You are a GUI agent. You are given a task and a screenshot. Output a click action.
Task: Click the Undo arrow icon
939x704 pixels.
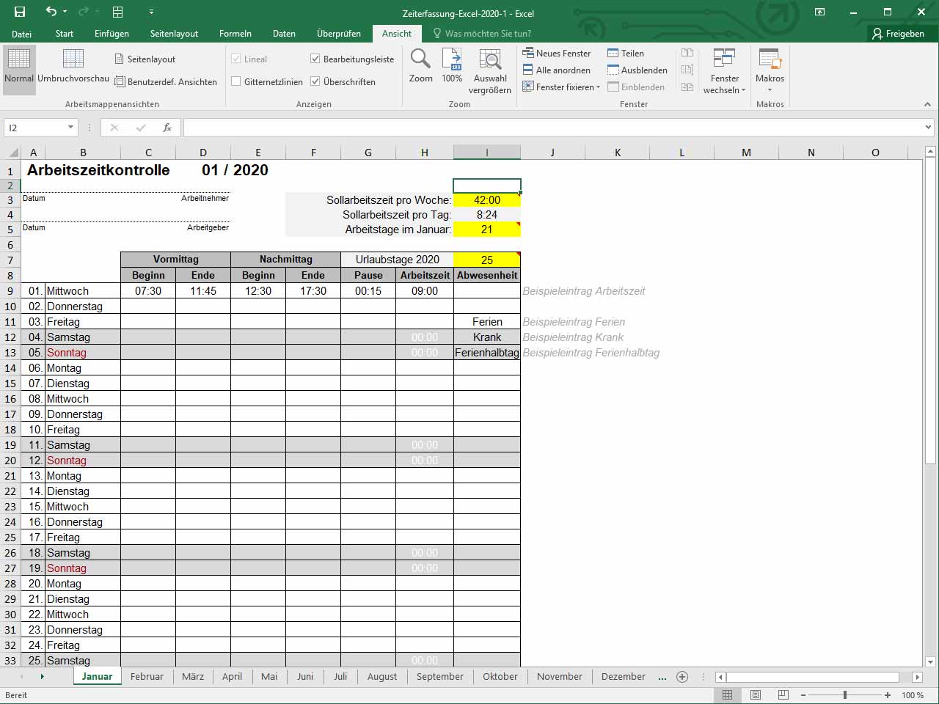click(x=51, y=12)
